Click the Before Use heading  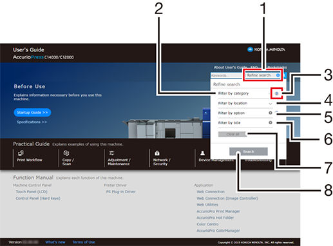pyautogui.click(x=30, y=86)
